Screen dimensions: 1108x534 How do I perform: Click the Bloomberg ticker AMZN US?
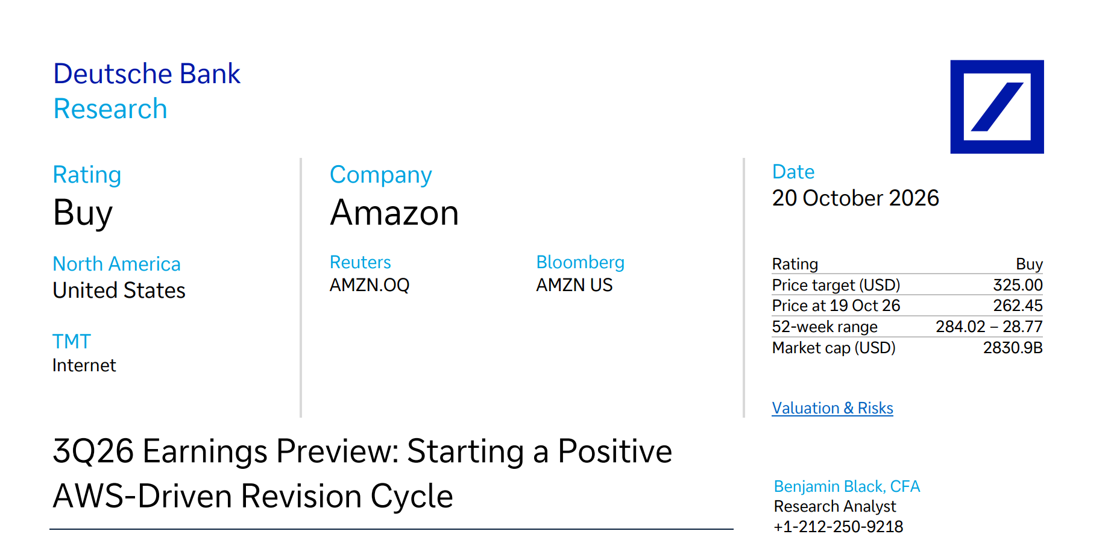point(574,284)
